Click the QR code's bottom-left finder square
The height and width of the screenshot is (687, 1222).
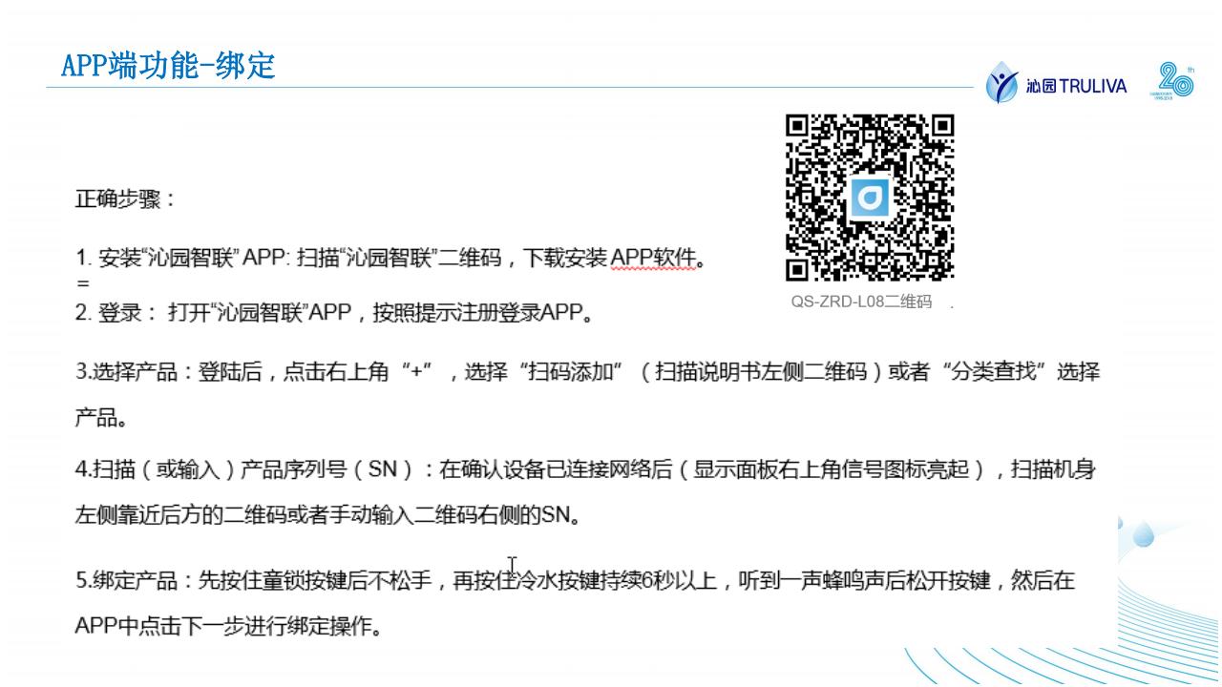[x=797, y=270]
